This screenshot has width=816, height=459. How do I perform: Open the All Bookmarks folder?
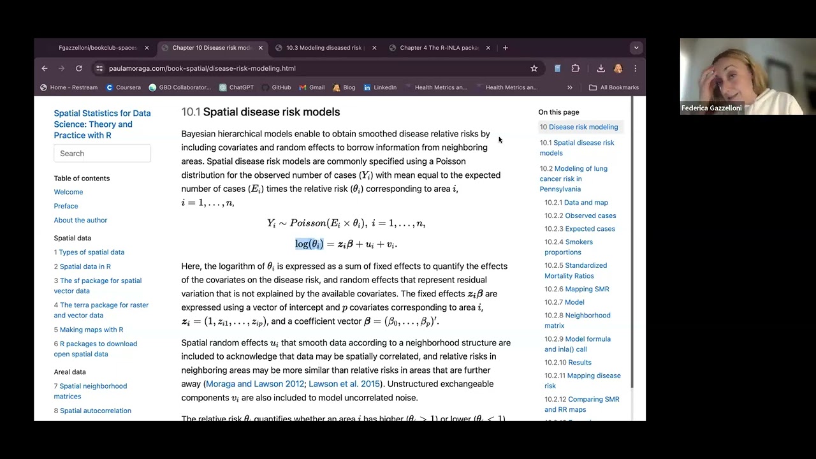(x=614, y=87)
